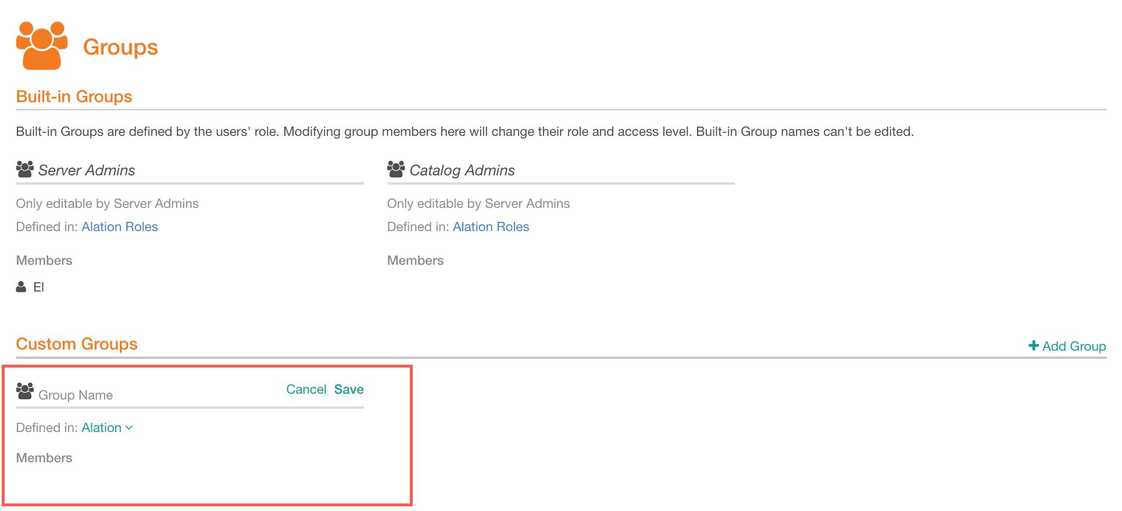Click the Catalog Admins group title

coord(462,170)
